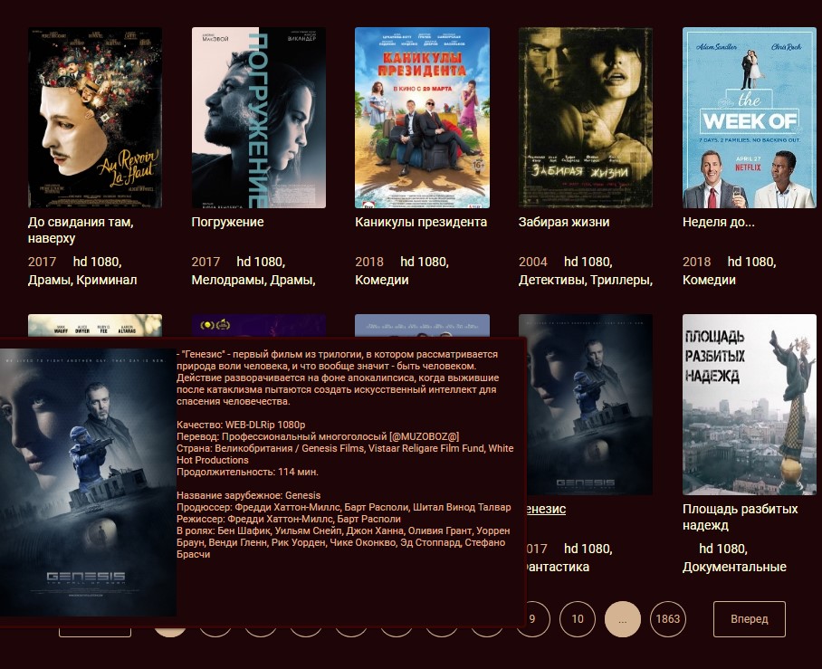Open the Забирая жизни title link
Image resolution: width=822 pixels, height=669 pixels.
(564, 222)
